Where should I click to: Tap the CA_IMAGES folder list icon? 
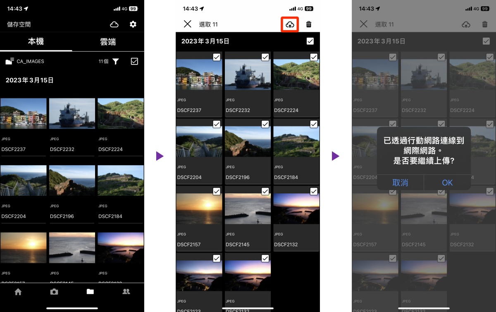(x=10, y=61)
